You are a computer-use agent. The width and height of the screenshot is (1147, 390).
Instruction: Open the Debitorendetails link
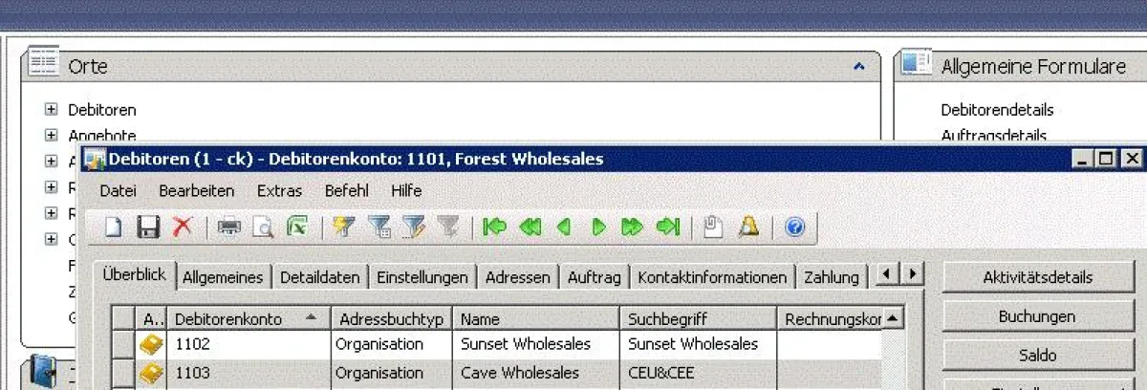pyautogui.click(x=997, y=110)
